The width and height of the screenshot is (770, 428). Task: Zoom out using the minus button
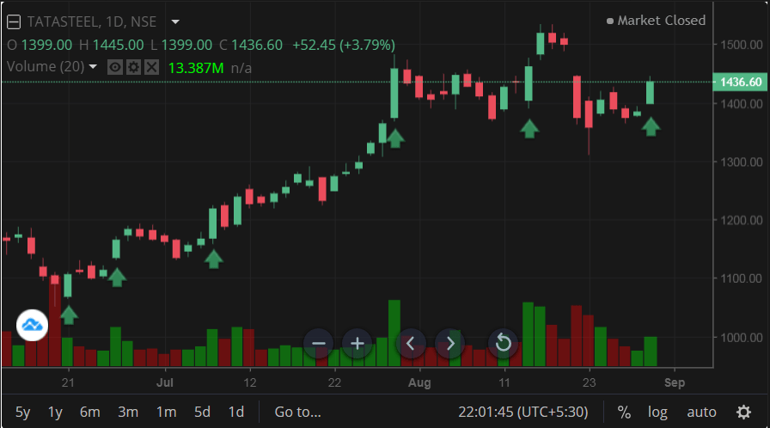coord(319,344)
